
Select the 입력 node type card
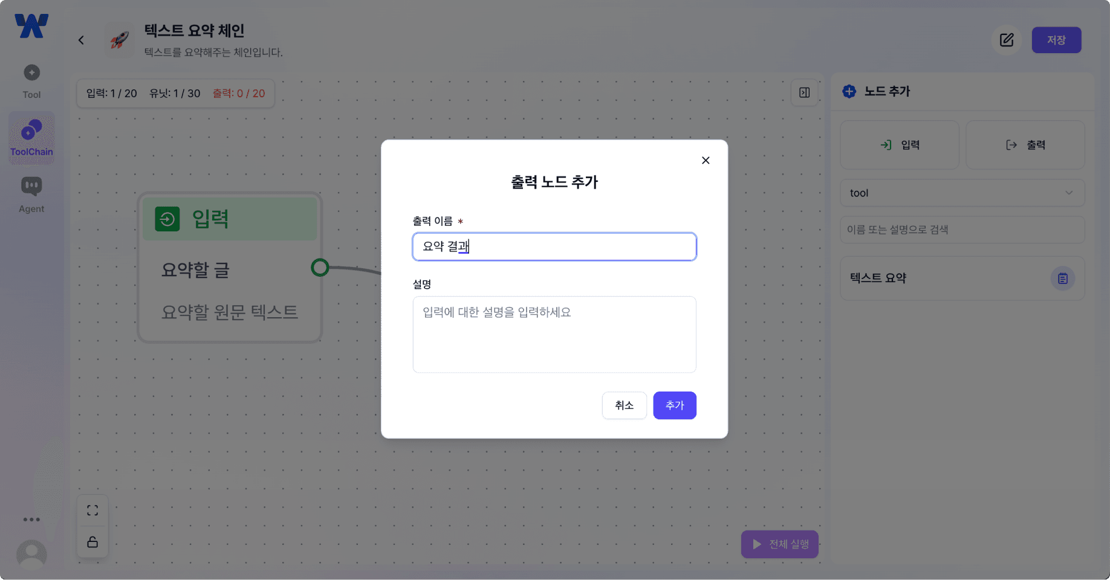click(899, 144)
